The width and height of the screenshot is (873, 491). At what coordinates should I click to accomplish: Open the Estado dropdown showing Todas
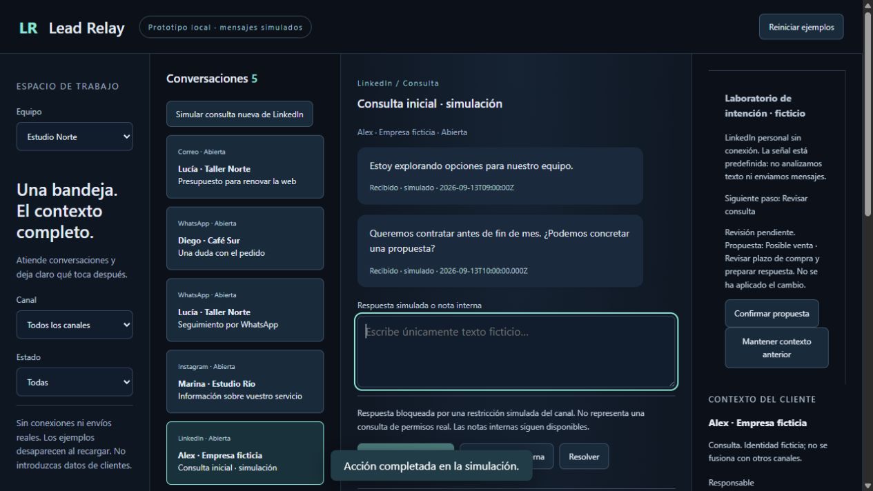[x=75, y=382]
